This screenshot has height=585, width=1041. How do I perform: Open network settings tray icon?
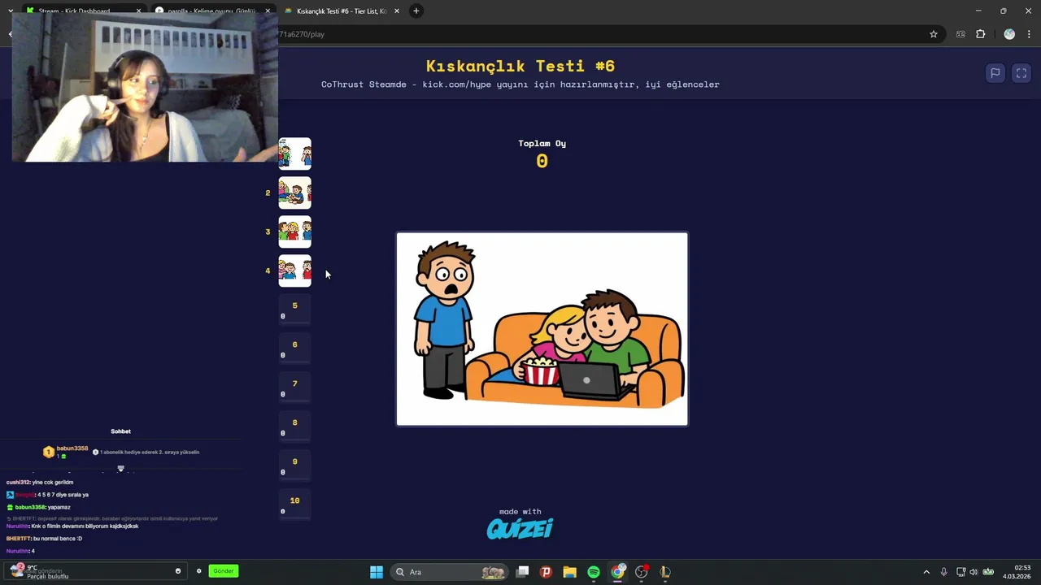pos(960,572)
